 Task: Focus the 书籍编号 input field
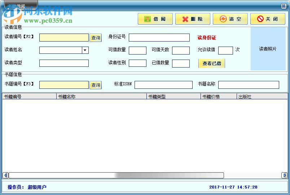click(64, 85)
